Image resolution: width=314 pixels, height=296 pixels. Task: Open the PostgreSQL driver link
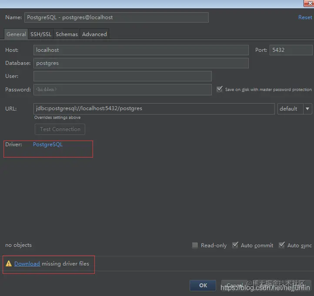click(x=48, y=145)
